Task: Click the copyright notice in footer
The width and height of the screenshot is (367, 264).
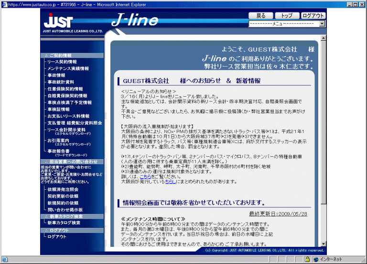Action: coord(264,251)
